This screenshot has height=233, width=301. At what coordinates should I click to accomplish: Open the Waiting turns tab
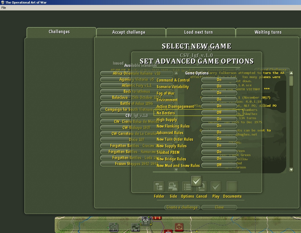268,32
